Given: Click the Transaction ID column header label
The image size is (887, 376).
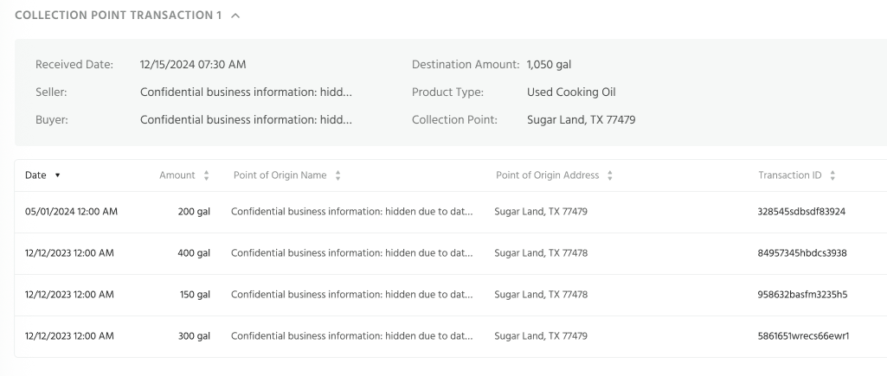Looking at the screenshot, I should (789, 175).
